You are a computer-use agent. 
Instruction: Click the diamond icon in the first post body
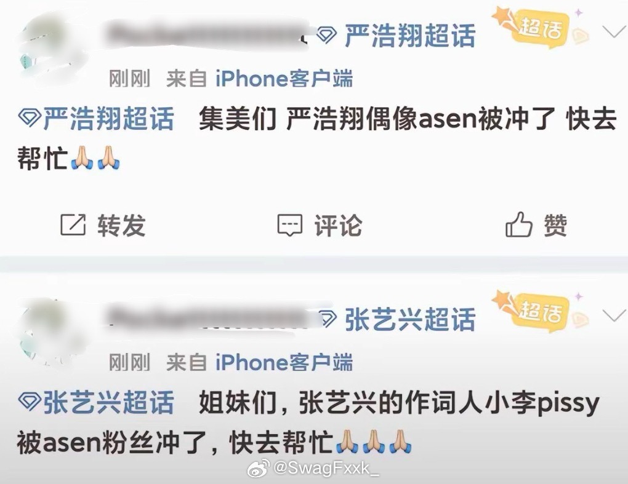[29, 118]
